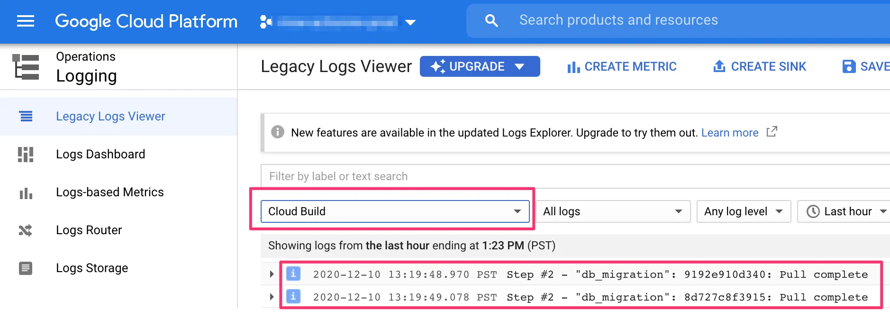Open Logs Router menu item
Screen dimensions: 890x329
(x=89, y=230)
